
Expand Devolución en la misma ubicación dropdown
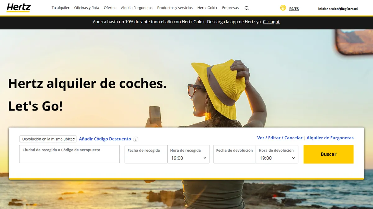point(48,139)
